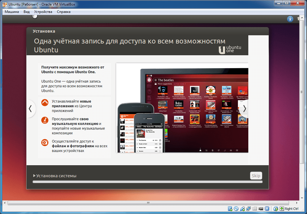Screen dimensions: 307x214
Task: Click the text 'Осуществляйте доступ к файлам'
Action: [x=80, y=146]
